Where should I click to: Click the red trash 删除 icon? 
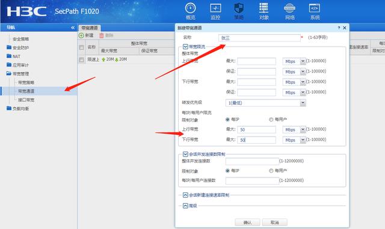tap(102, 35)
